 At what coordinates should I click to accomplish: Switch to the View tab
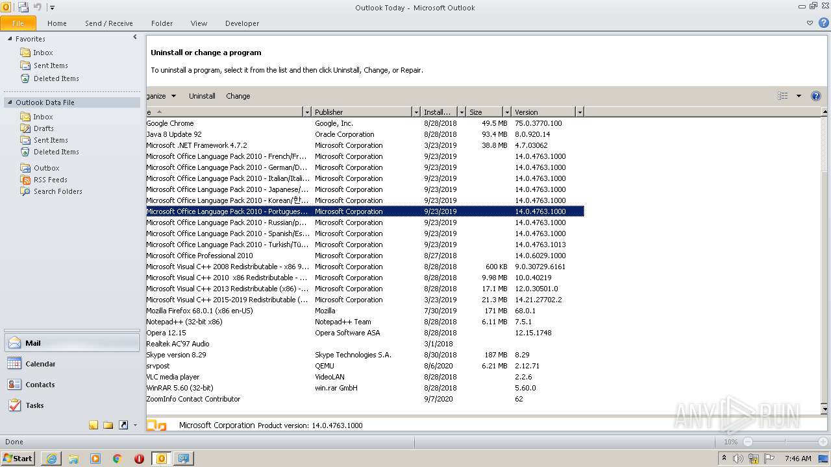coord(199,23)
